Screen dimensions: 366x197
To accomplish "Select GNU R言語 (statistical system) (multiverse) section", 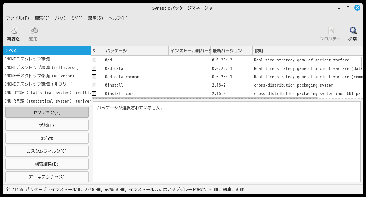I will pyautogui.click(x=47, y=93).
